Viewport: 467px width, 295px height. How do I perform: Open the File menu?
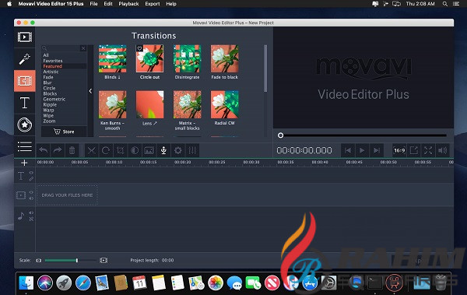click(x=94, y=4)
